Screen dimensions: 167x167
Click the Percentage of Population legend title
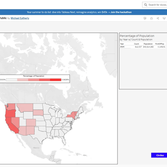pyautogui.click(x=33, y=76)
